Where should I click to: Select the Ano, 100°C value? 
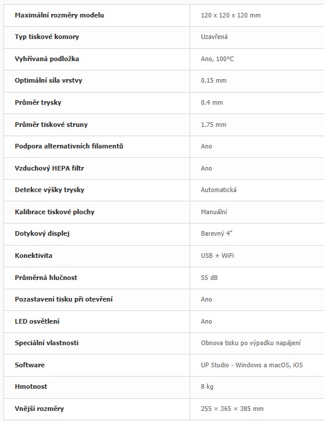(217, 59)
